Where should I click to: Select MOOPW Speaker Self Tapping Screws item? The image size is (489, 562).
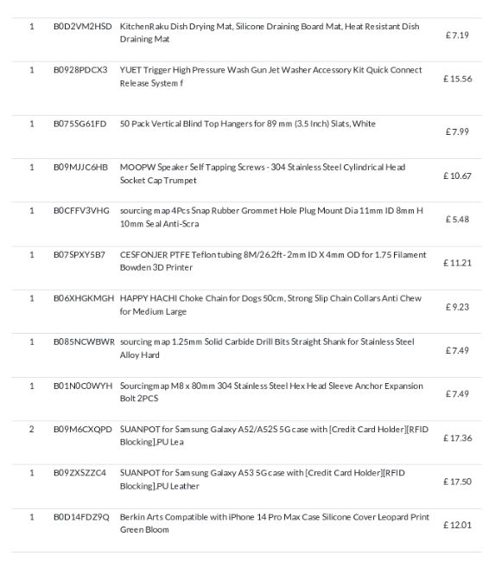[263, 174]
